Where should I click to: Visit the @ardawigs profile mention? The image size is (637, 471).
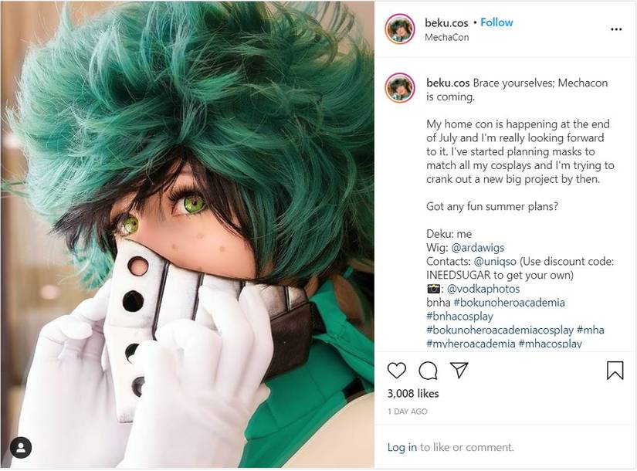(478, 248)
